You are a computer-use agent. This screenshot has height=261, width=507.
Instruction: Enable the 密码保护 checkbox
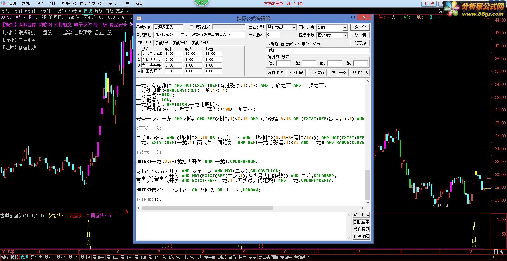tap(191, 27)
